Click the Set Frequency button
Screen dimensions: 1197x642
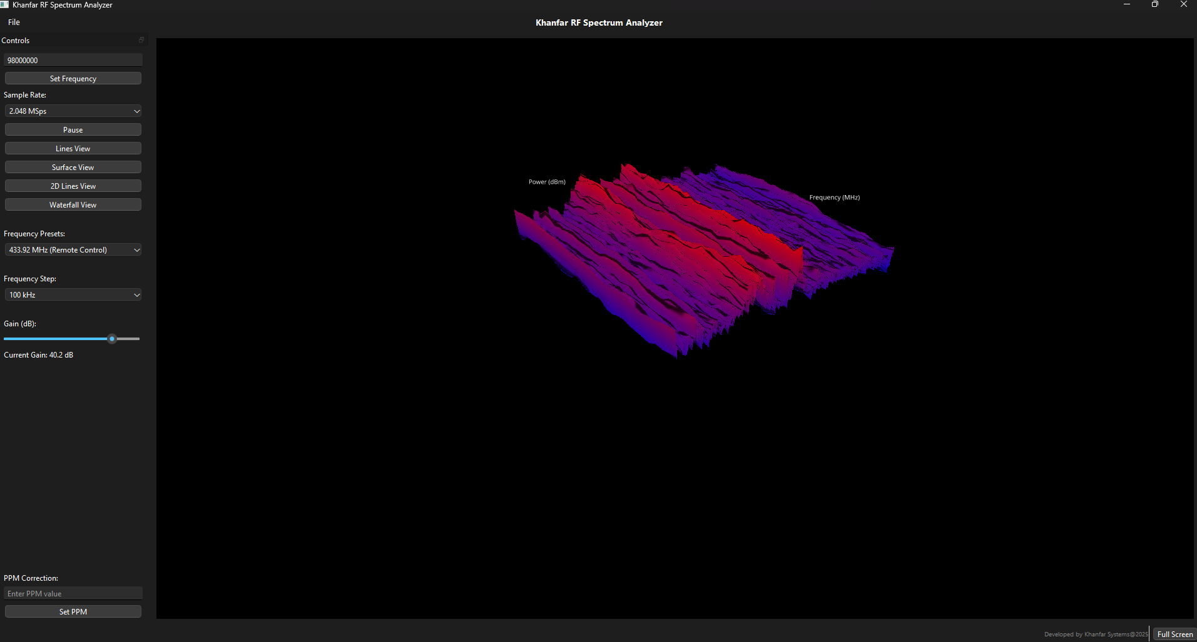[x=73, y=79]
